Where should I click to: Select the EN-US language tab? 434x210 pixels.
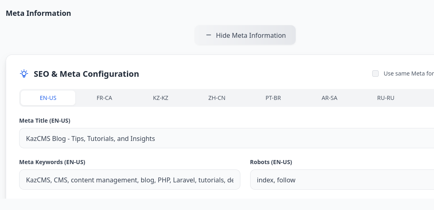tap(48, 98)
